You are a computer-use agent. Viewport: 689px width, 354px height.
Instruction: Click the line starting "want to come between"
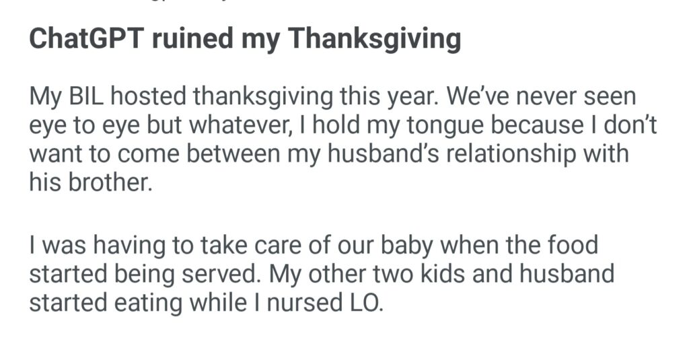pyautogui.click(x=328, y=154)
